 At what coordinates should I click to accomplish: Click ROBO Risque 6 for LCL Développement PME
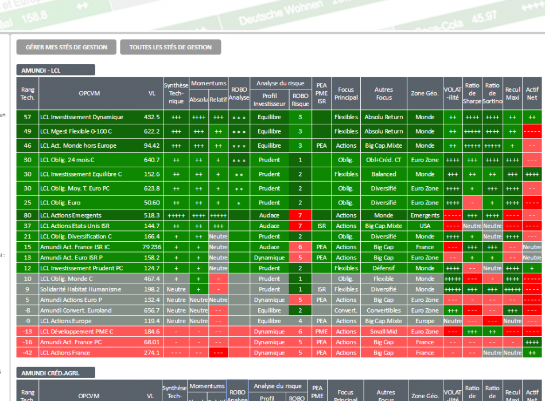pos(300,332)
